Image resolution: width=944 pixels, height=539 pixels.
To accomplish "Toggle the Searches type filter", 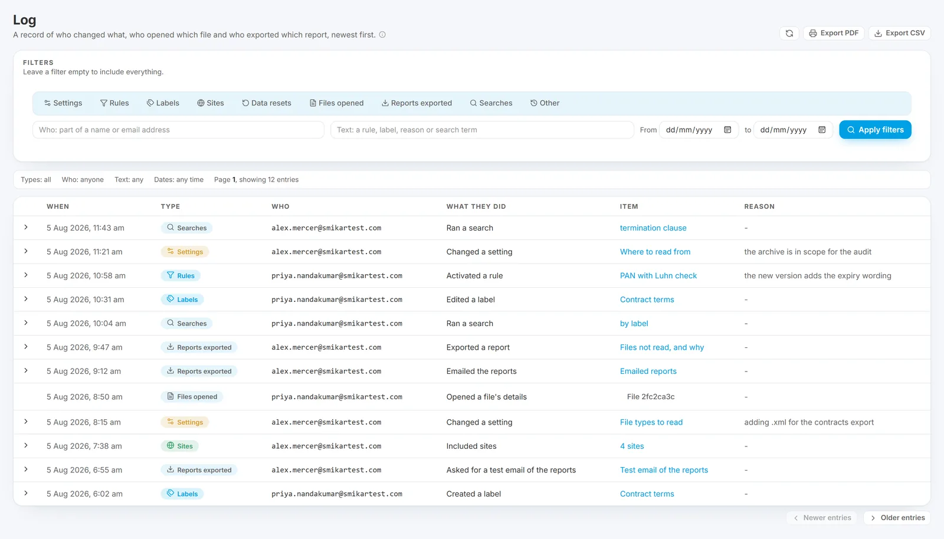I will point(491,103).
